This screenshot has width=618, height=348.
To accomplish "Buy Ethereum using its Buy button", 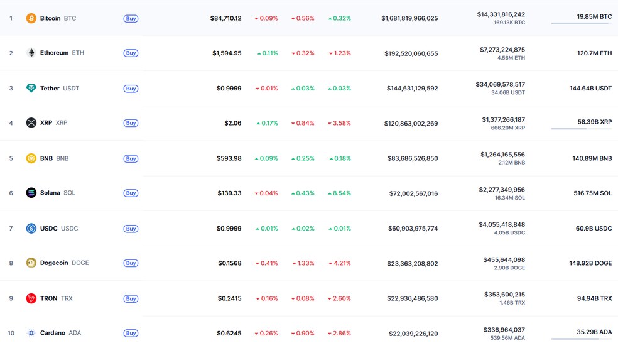I will (131, 53).
